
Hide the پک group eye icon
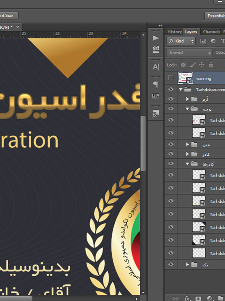(x=170, y=264)
